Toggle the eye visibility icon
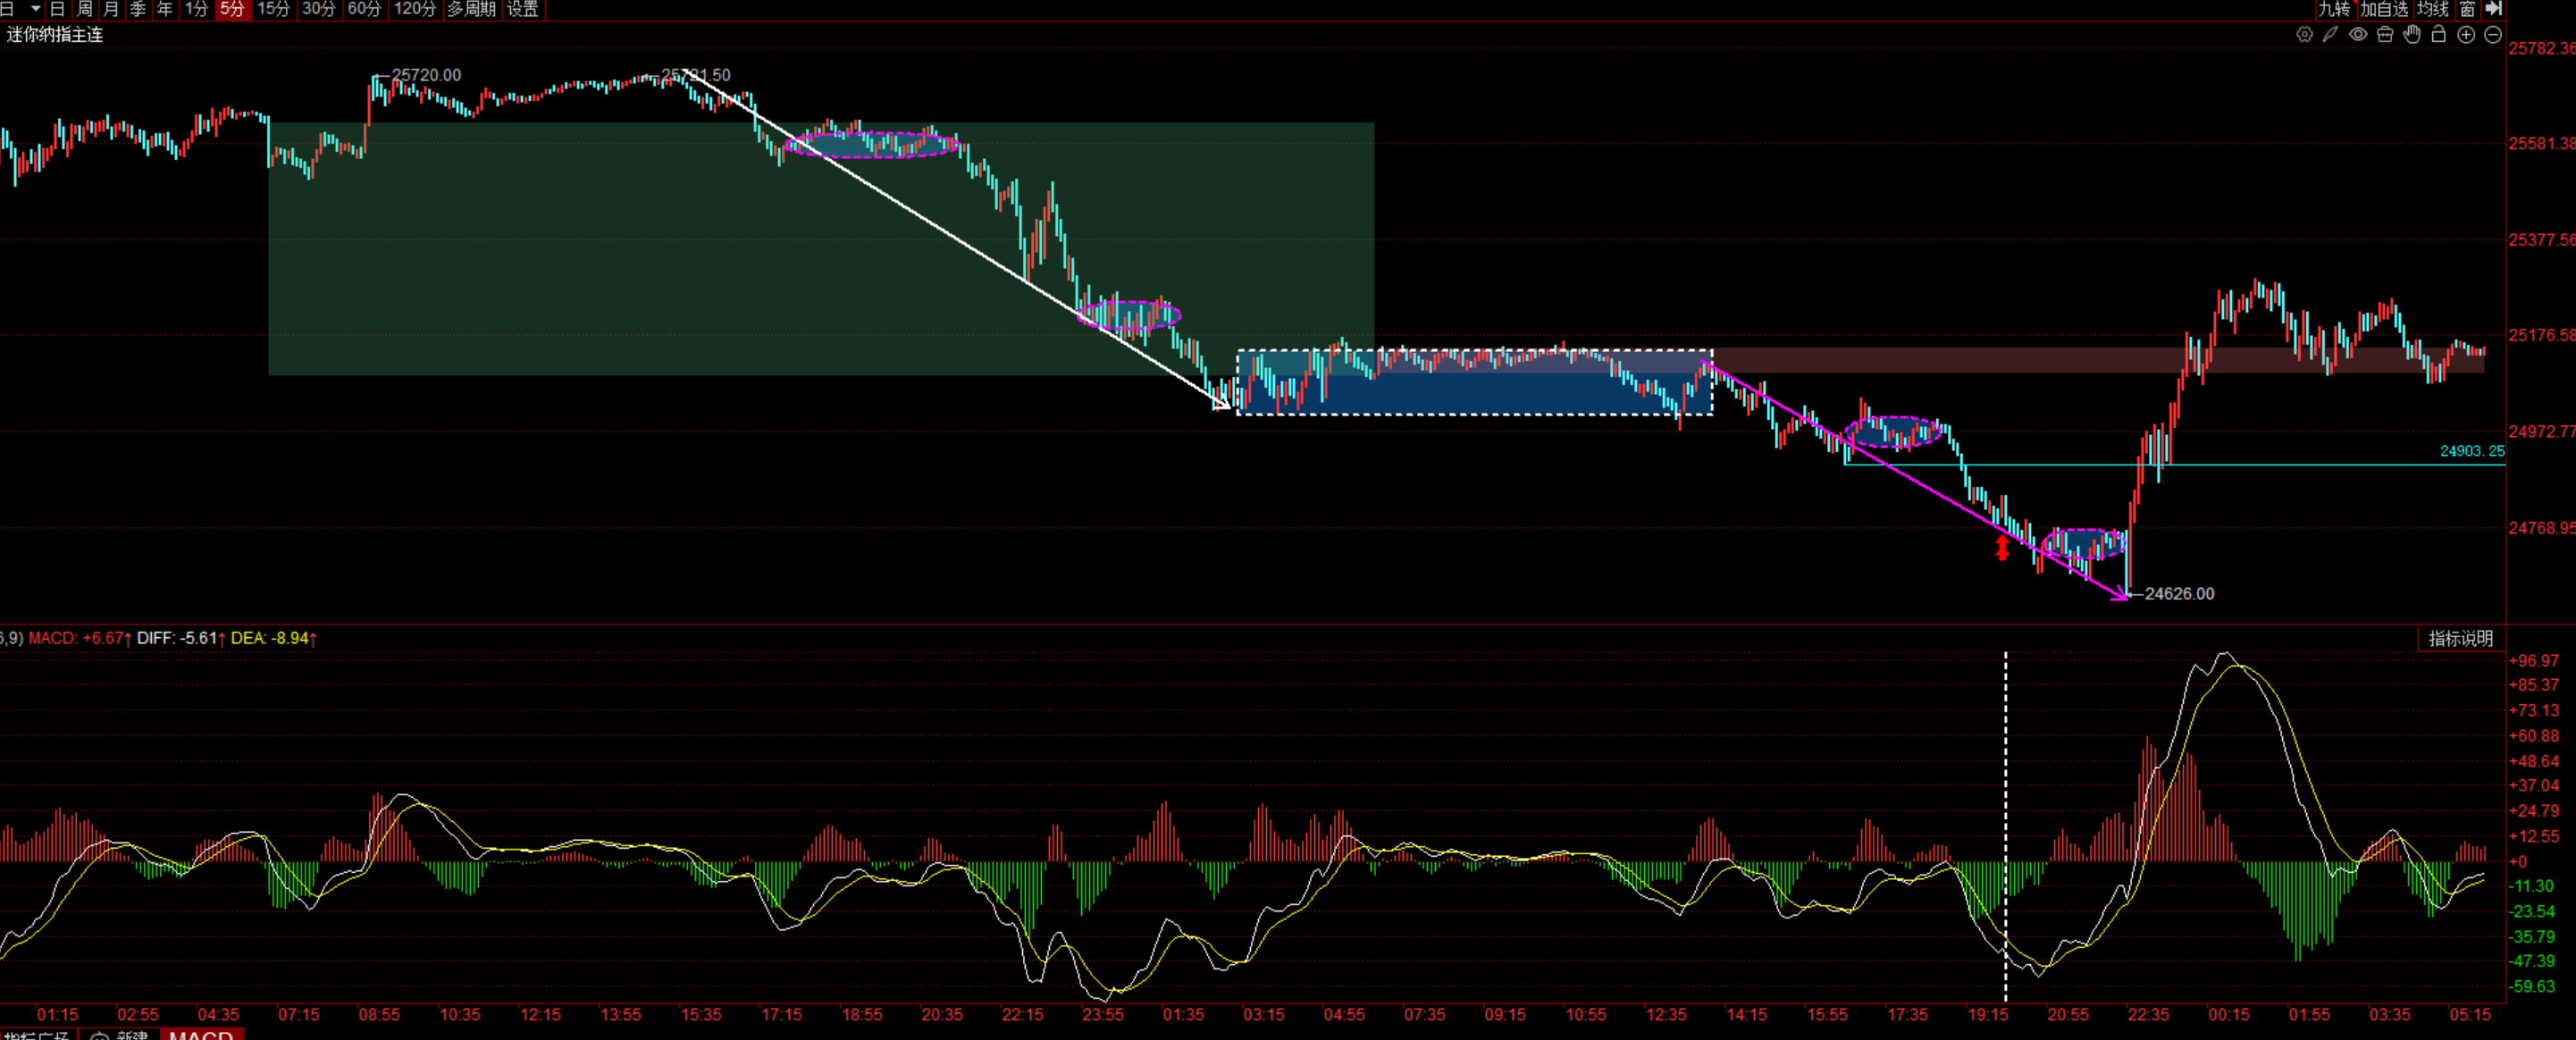This screenshot has width=2576, height=1040. click(2358, 35)
